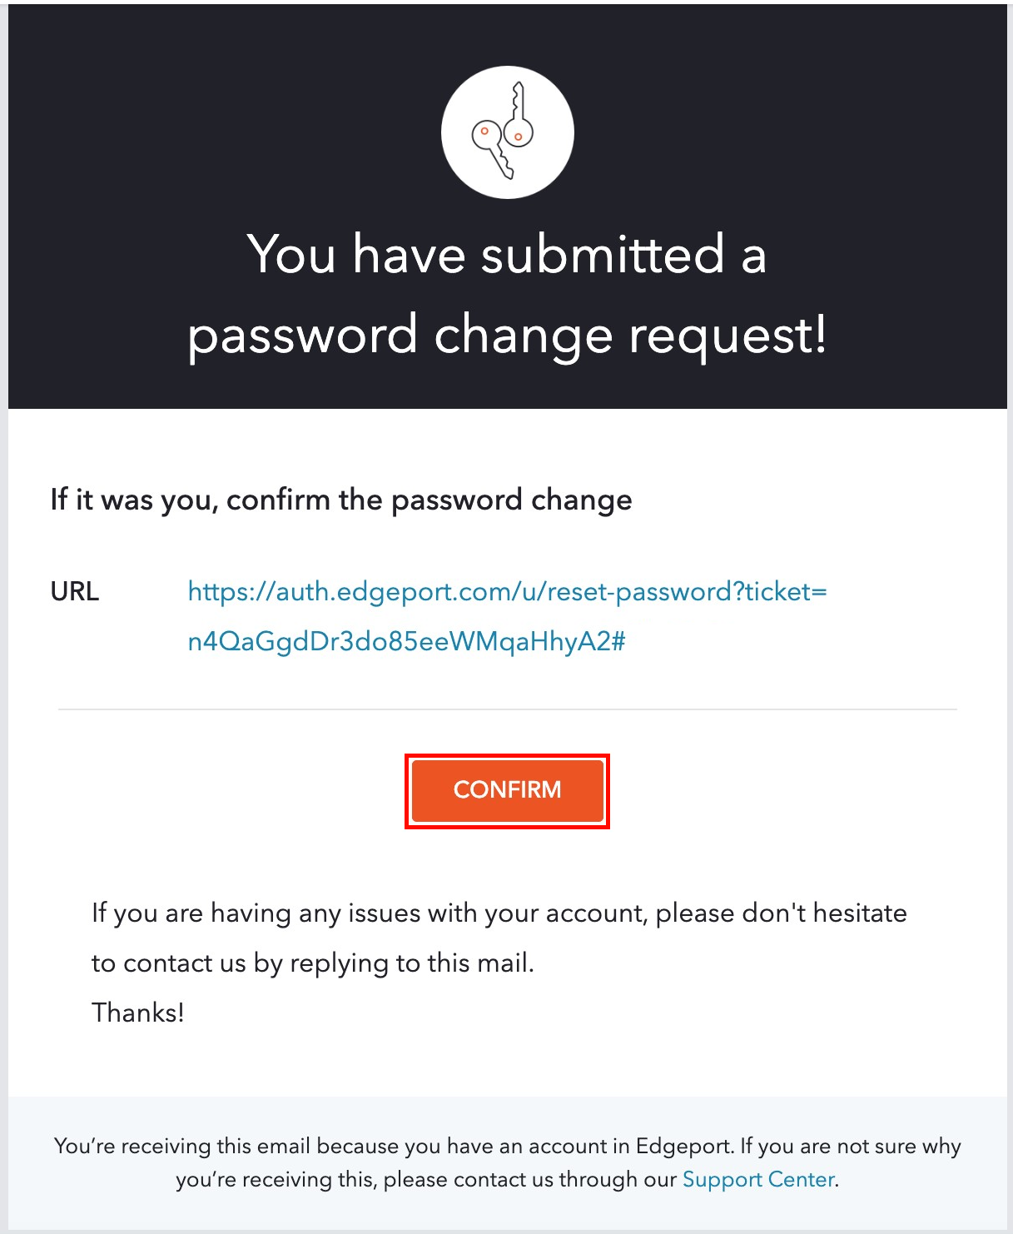1013x1234 pixels.
Task: Click the ticket code n4QaGgdDr3do85eeWMqaHhyA2#
Action: (x=406, y=642)
